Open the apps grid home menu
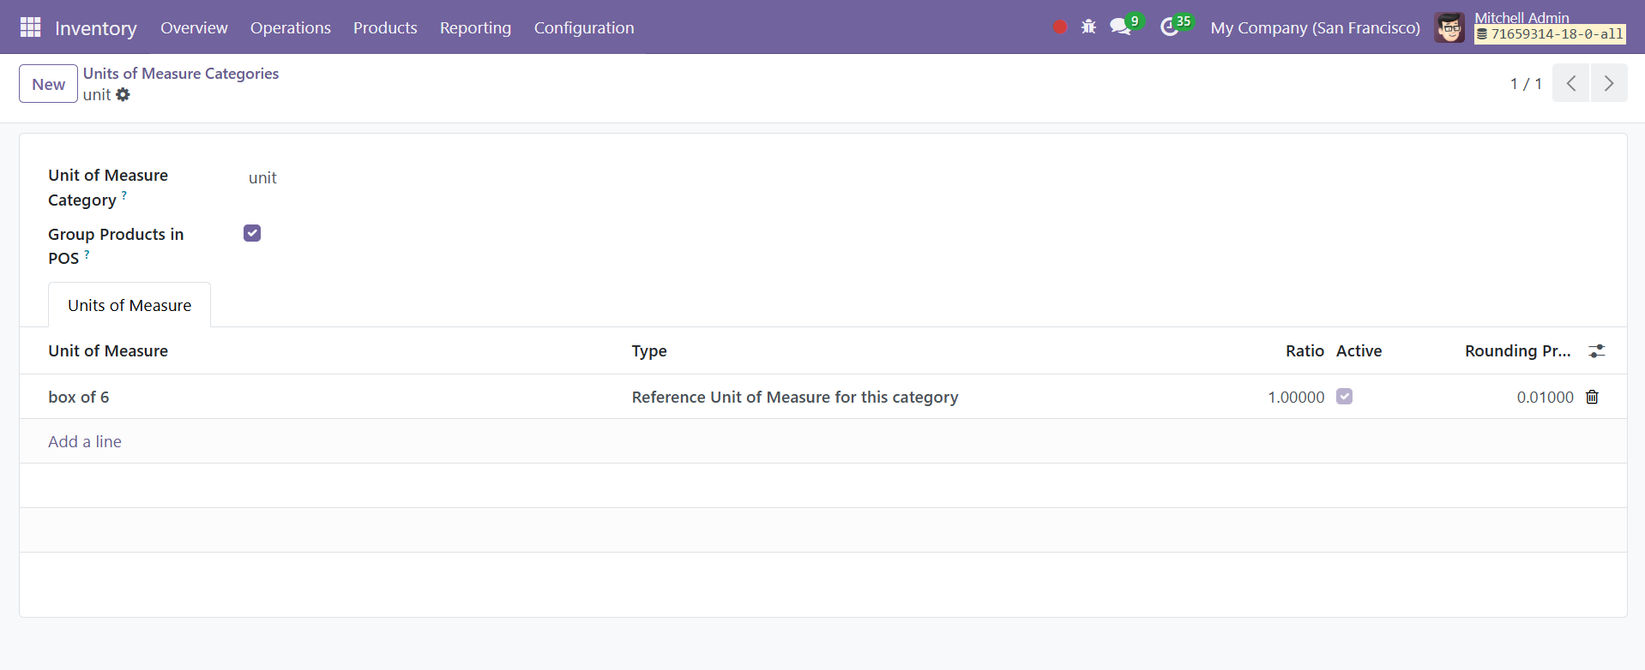 (x=30, y=27)
